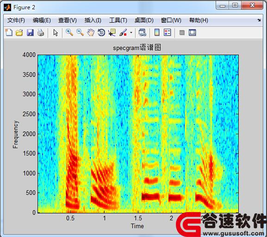The width and height of the screenshot is (267, 237).
Task: Open the 桌面(D) menu
Action: click(x=144, y=20)
